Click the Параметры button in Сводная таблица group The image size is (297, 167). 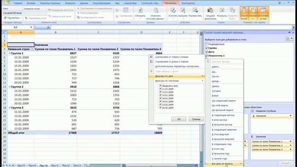click(13, 18)
